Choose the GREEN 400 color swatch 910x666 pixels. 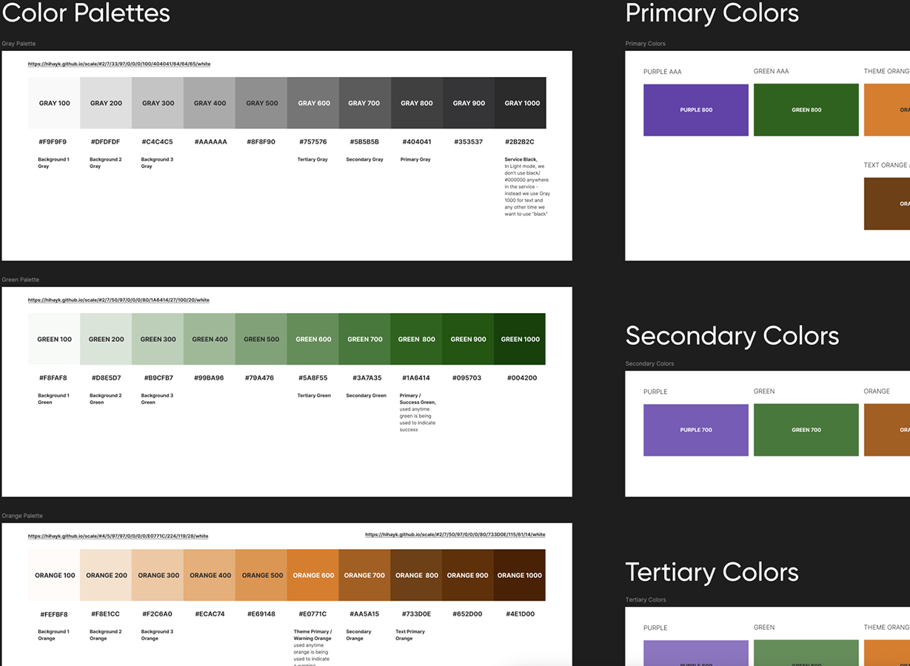(x=210, y=339)
